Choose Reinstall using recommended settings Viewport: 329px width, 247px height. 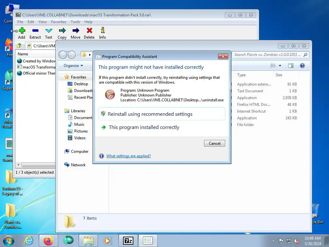coord(162,114)
